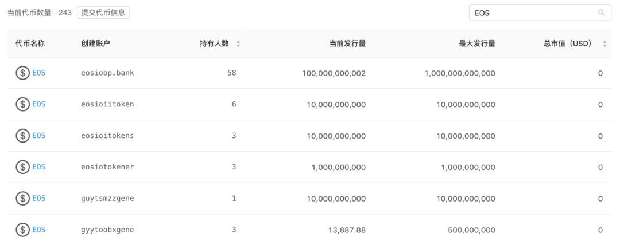Screen dimensions: 620x241
Task: Click the dollar icon in eosiotokener row
Action: [22, 167]
